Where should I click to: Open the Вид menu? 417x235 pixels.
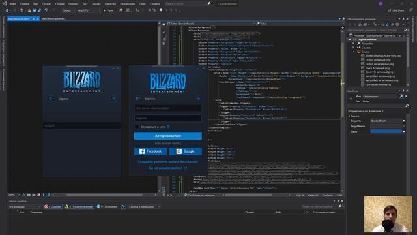pyautogui.click(x=35, y=4)
